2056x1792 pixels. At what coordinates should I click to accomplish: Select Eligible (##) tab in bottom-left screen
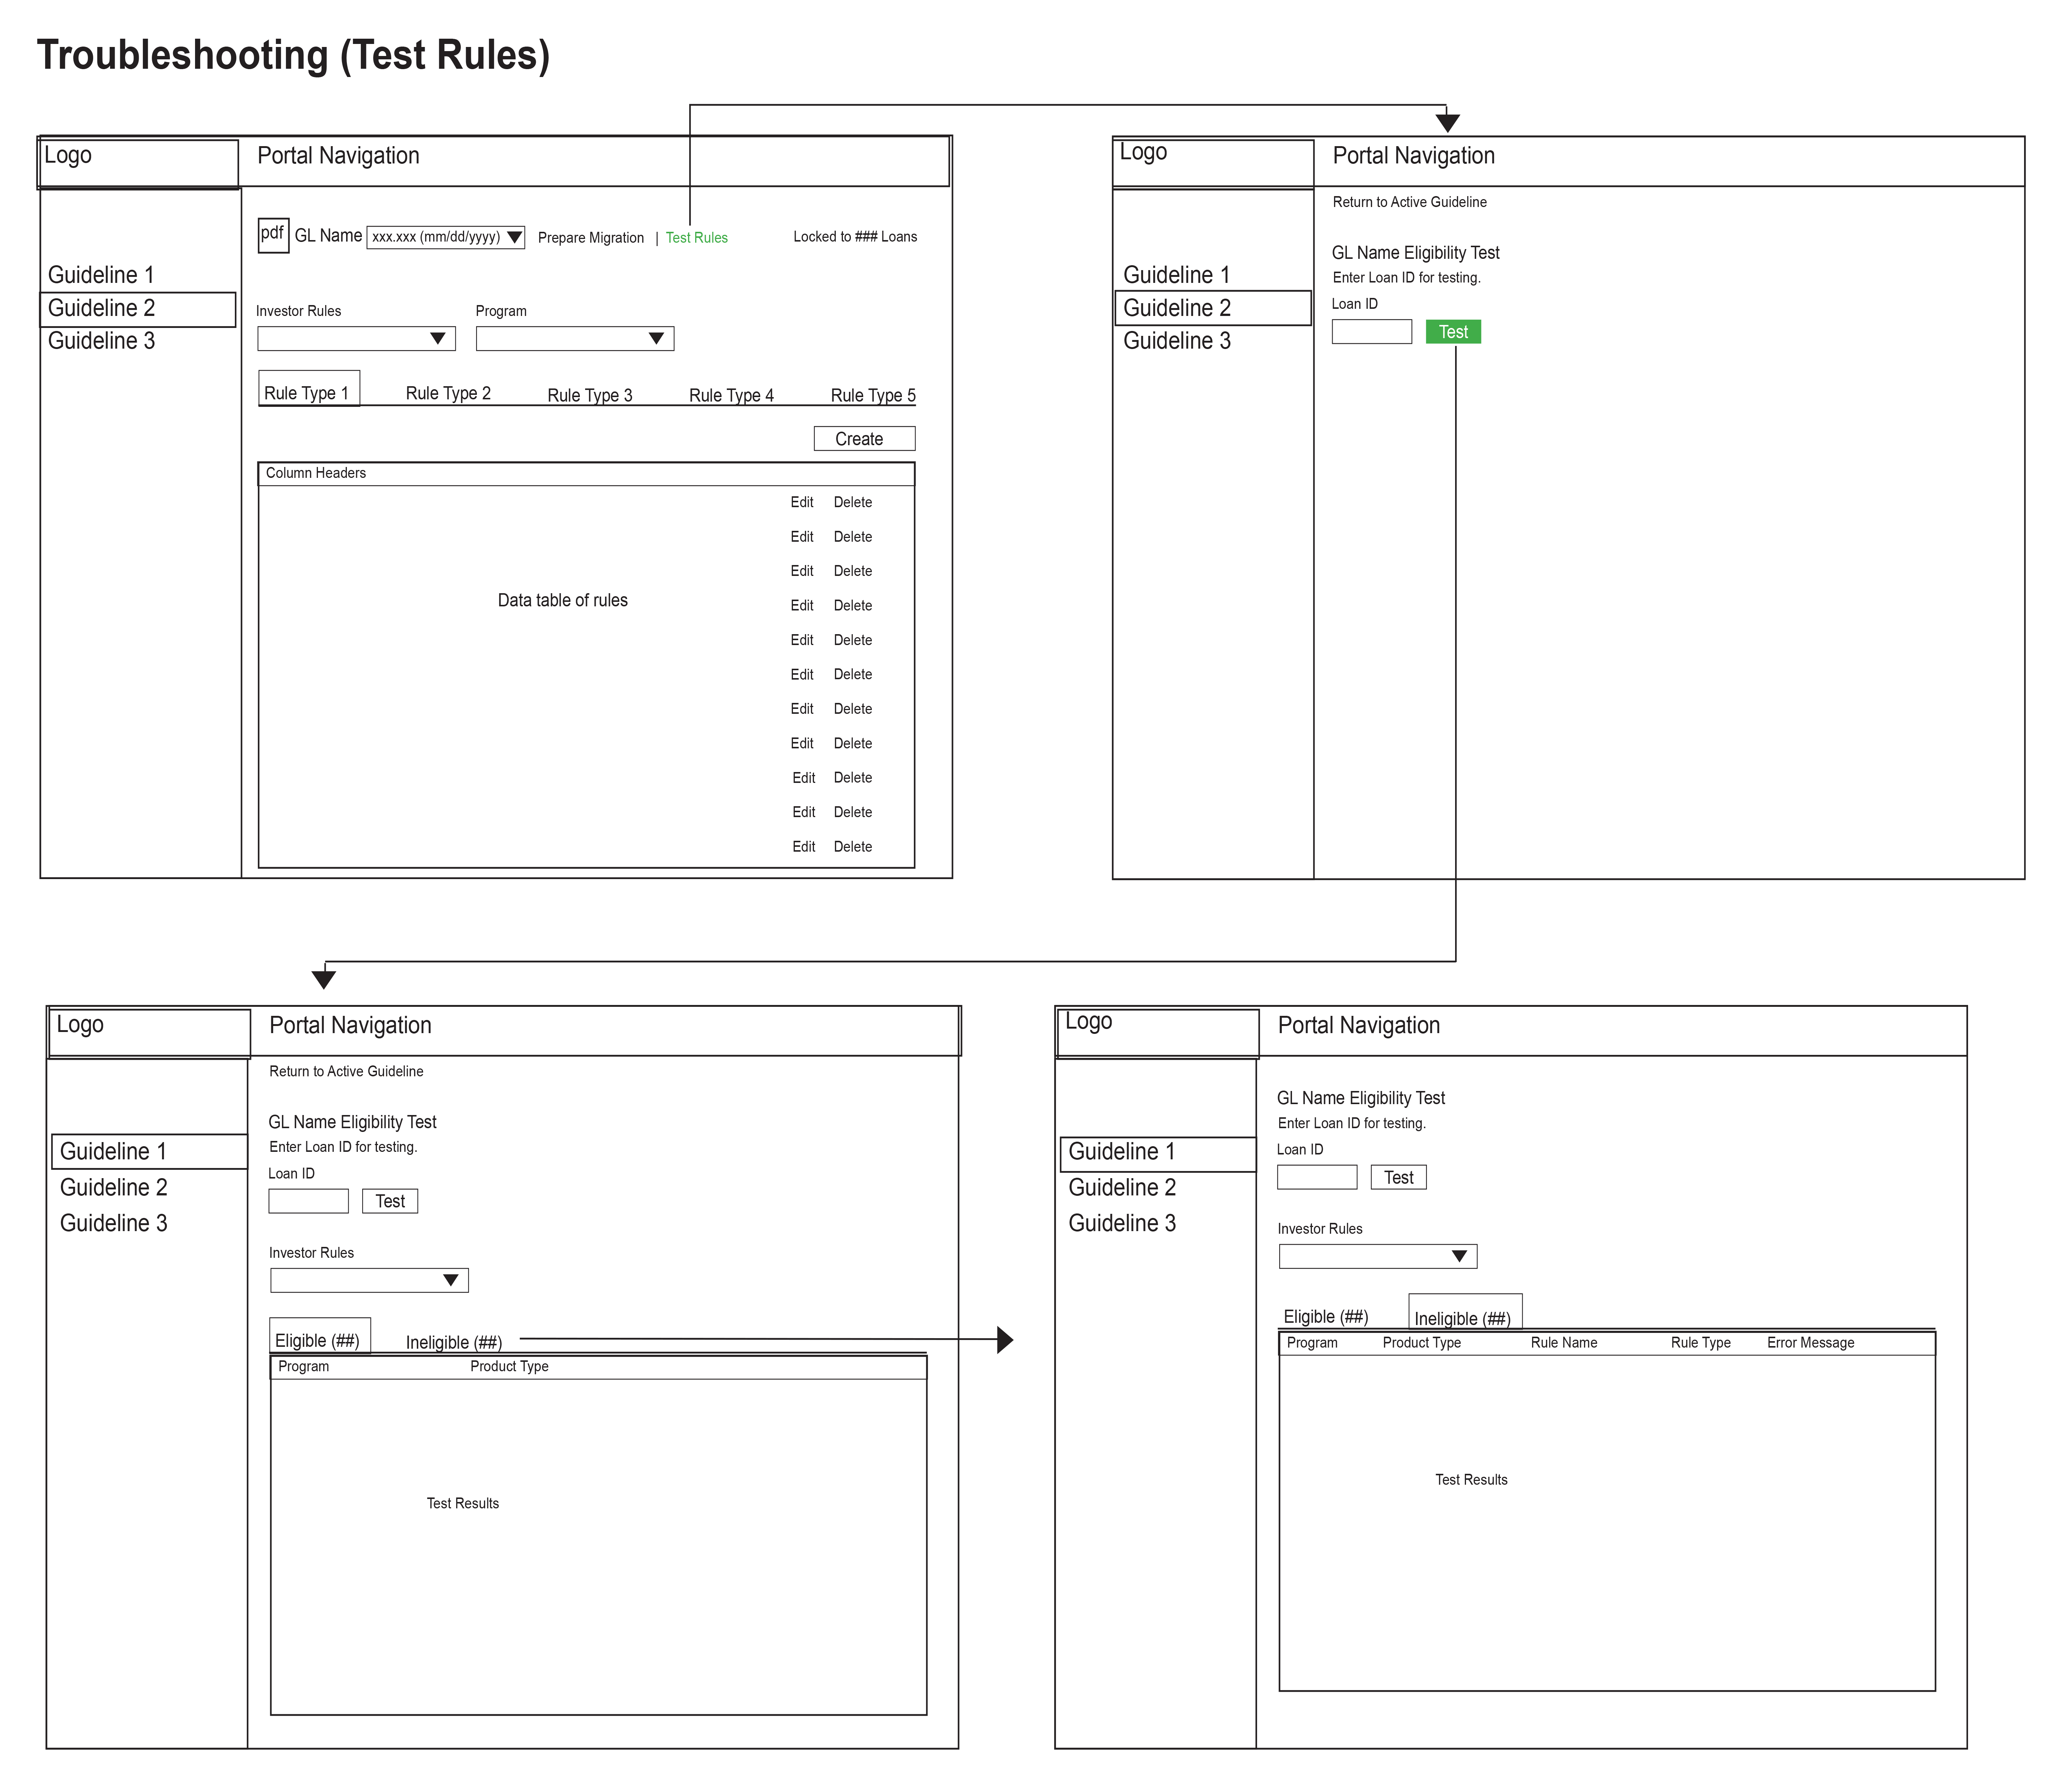click(320, 1336)
